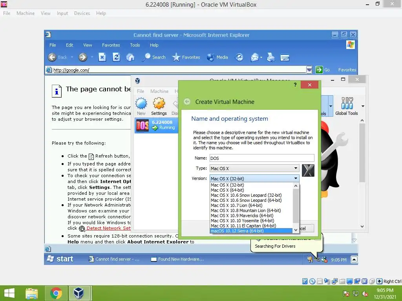Click the Print icon in the IE toolbar
The image size is (402, 301).
(271, 57)
